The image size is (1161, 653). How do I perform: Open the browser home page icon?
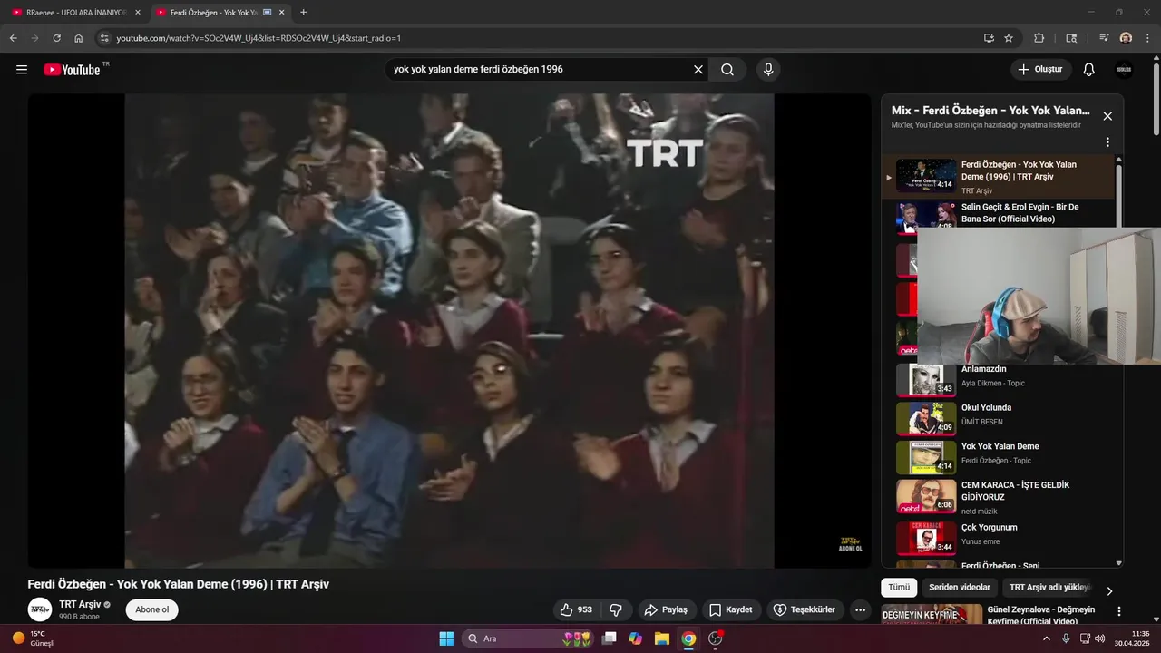coord(79,38)
